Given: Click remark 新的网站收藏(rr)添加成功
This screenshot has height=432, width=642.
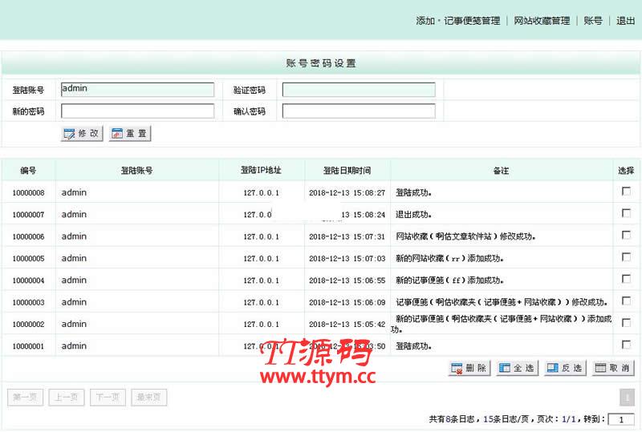Looking at the screenshot, I should click(x=449, y=259).
